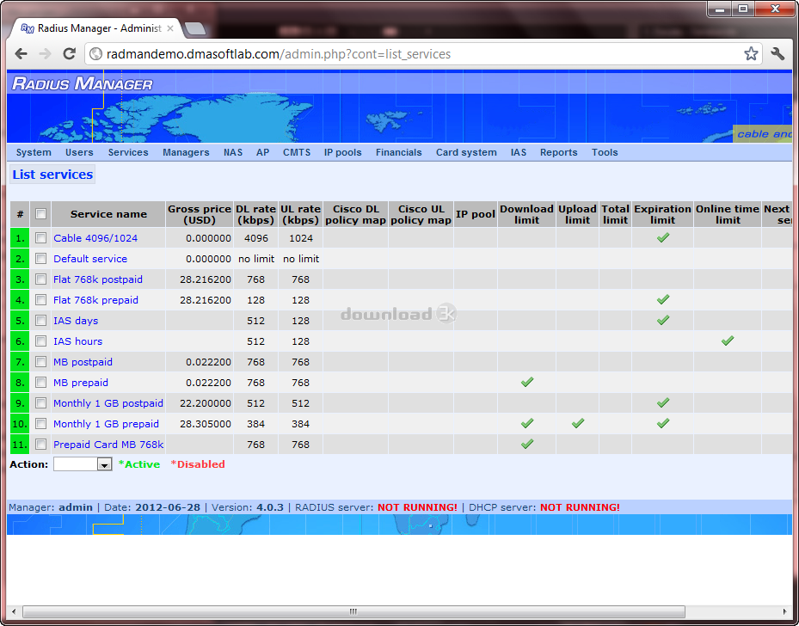Open the Financials menu
Image resolution: width=799 pixels, height=626 pixels.
click(398, 152)
